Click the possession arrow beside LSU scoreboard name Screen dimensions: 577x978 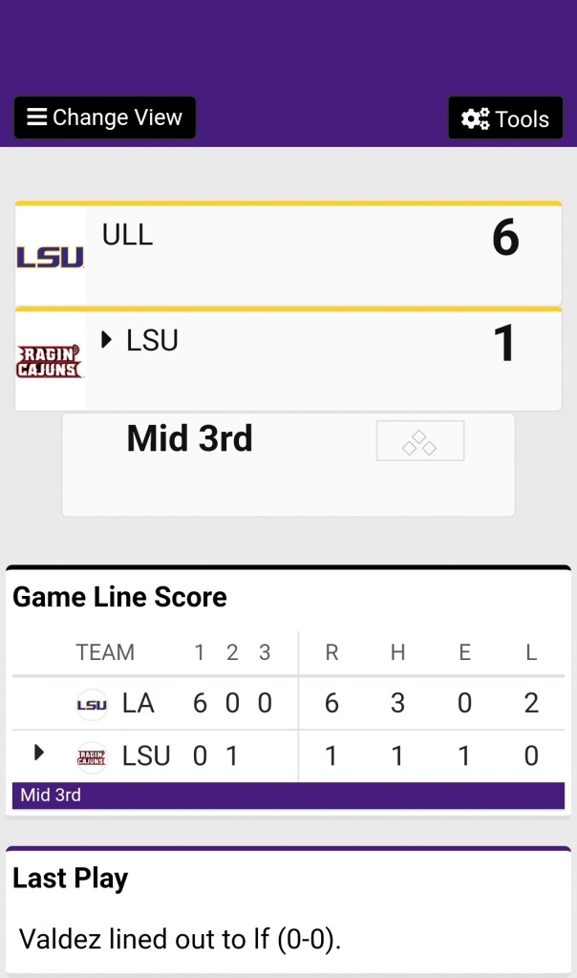pos(107,340)
